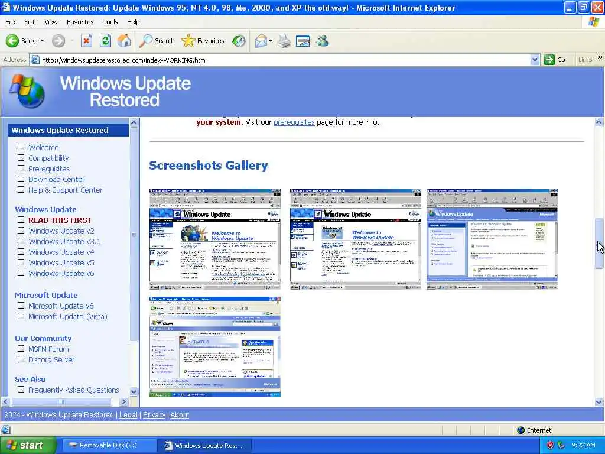
Task: Click main page vertical scrollbar thumb
Action: click(x=599, y=243)
